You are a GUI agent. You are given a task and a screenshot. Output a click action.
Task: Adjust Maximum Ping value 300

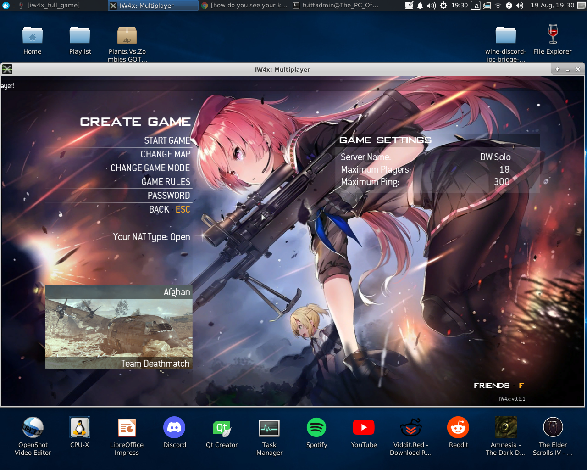502,182
